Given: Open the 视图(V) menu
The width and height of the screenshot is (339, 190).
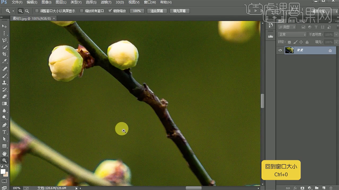Looking at the screenshot, I should coord(134,2).
